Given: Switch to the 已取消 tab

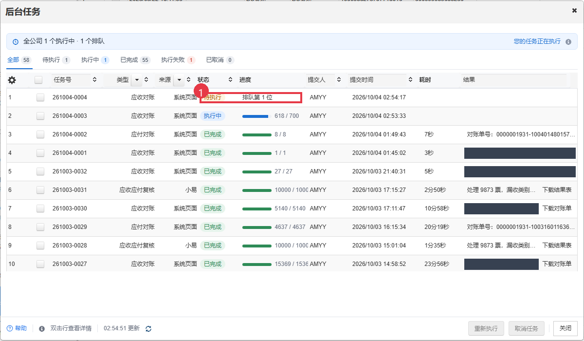Looking at the screenshot, I should pyautogui.click(x=220, y=60).
